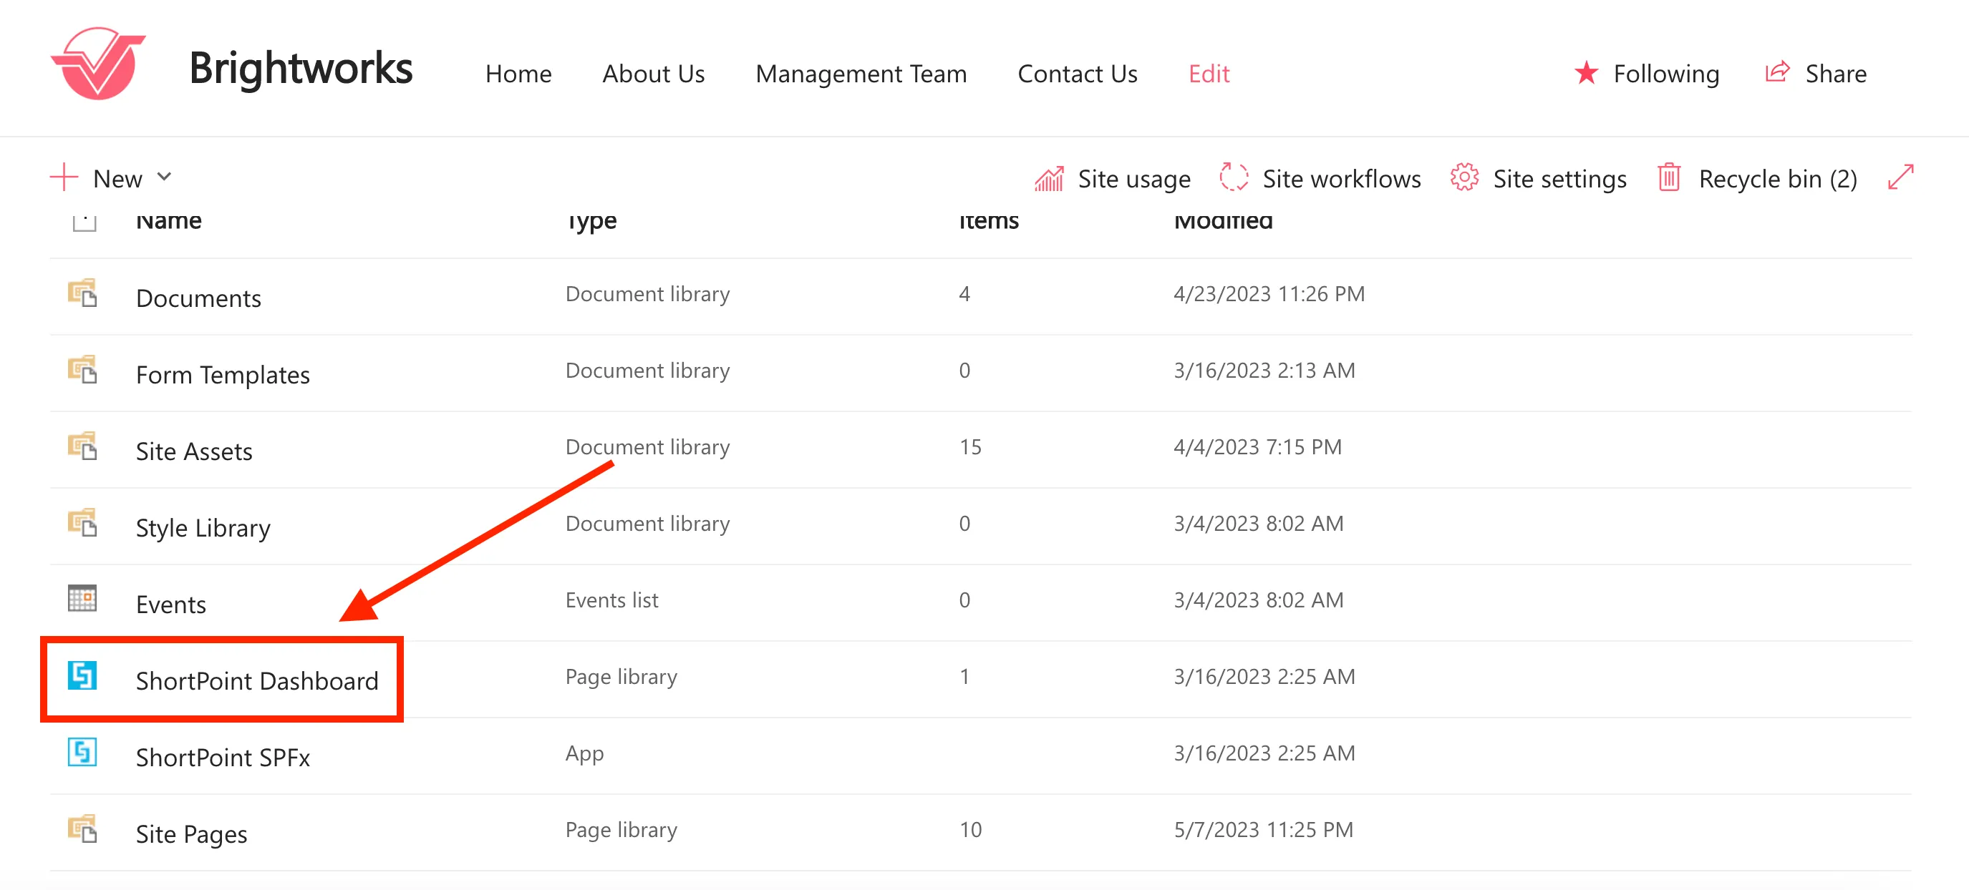
Task: Click modified date '4/4/2023 7:15 PM'
Action: (1257, 447)
